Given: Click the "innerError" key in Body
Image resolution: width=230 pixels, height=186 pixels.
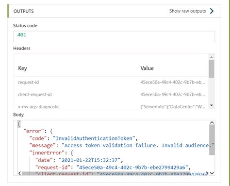Looking at the screenshot, I should [x=47, y=152].
